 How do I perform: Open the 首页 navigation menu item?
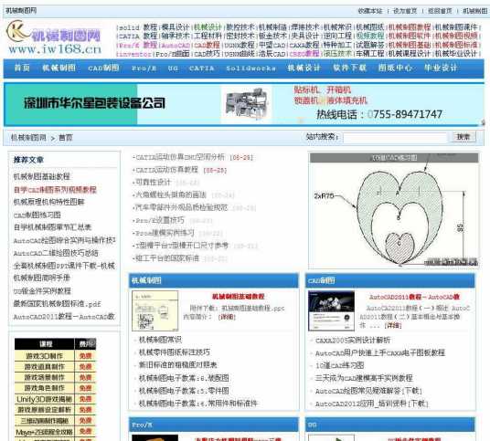pyautogui.click(x=22, y=68)
